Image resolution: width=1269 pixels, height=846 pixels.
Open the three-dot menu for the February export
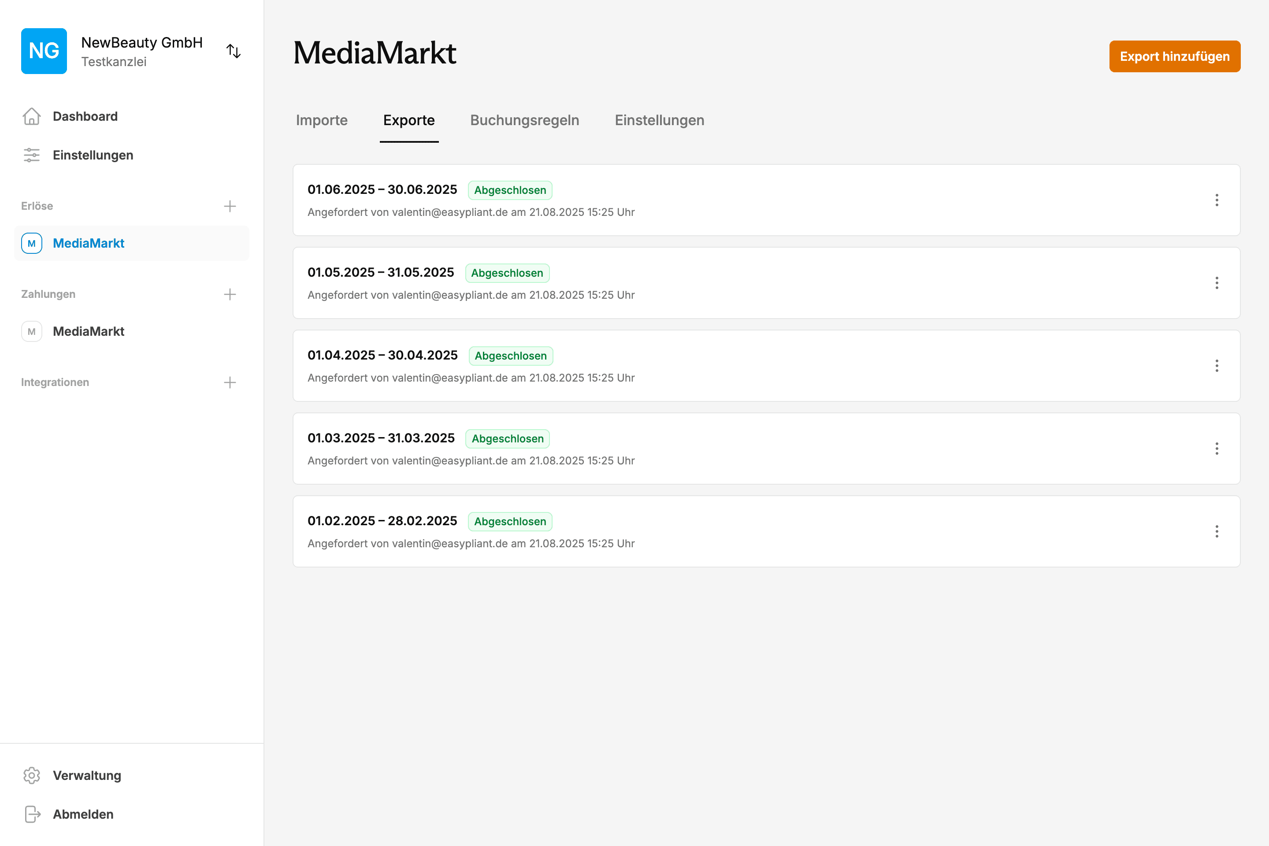pyautogui.click(x=1217, y=531)
